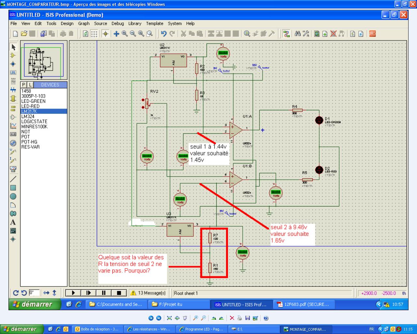
Task: Open the démarrer Start button on taskbar
Action: pyautogui.click(x=22, y=329)
